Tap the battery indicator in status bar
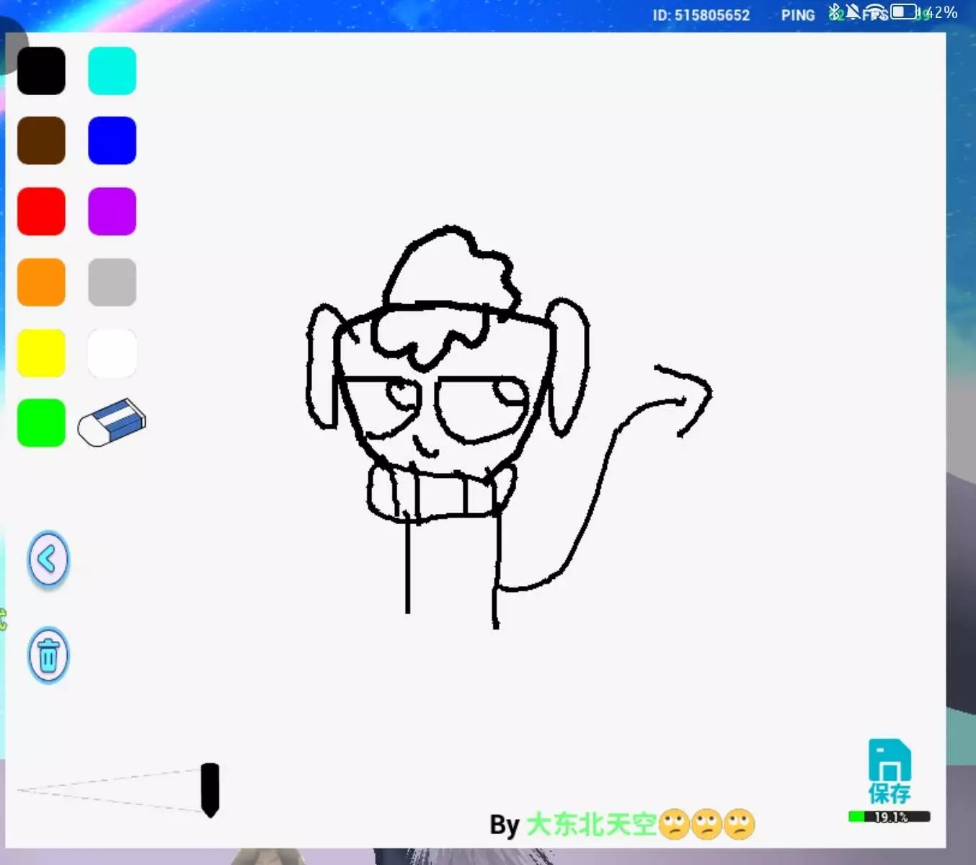Viewport: 976px width, 865px height. pos(903,12)
